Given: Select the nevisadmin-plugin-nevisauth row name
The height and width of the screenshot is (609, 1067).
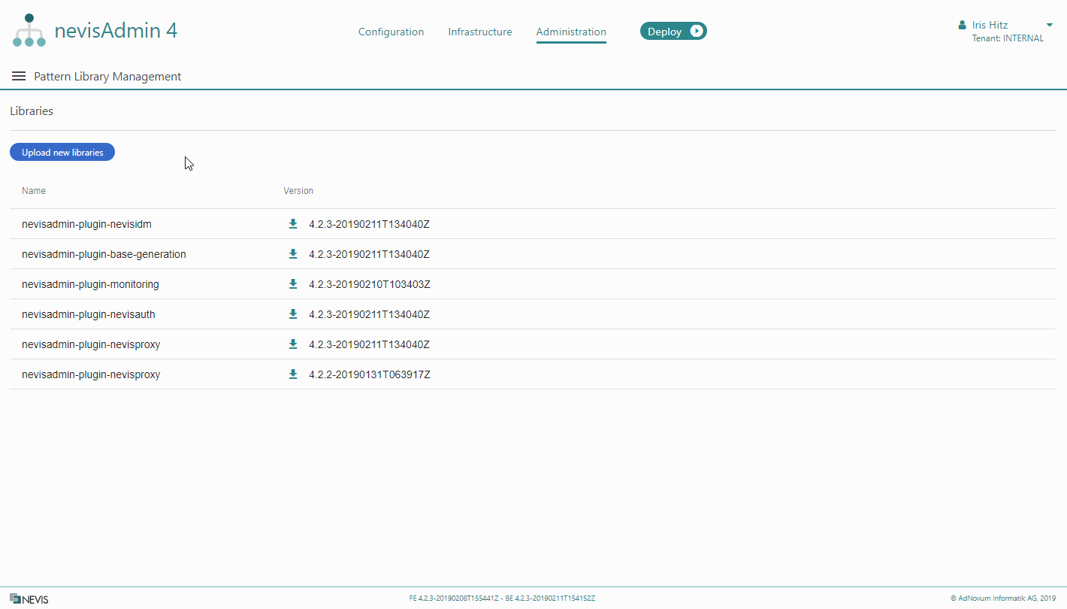Looking at the screenshot, I should 89,314.
